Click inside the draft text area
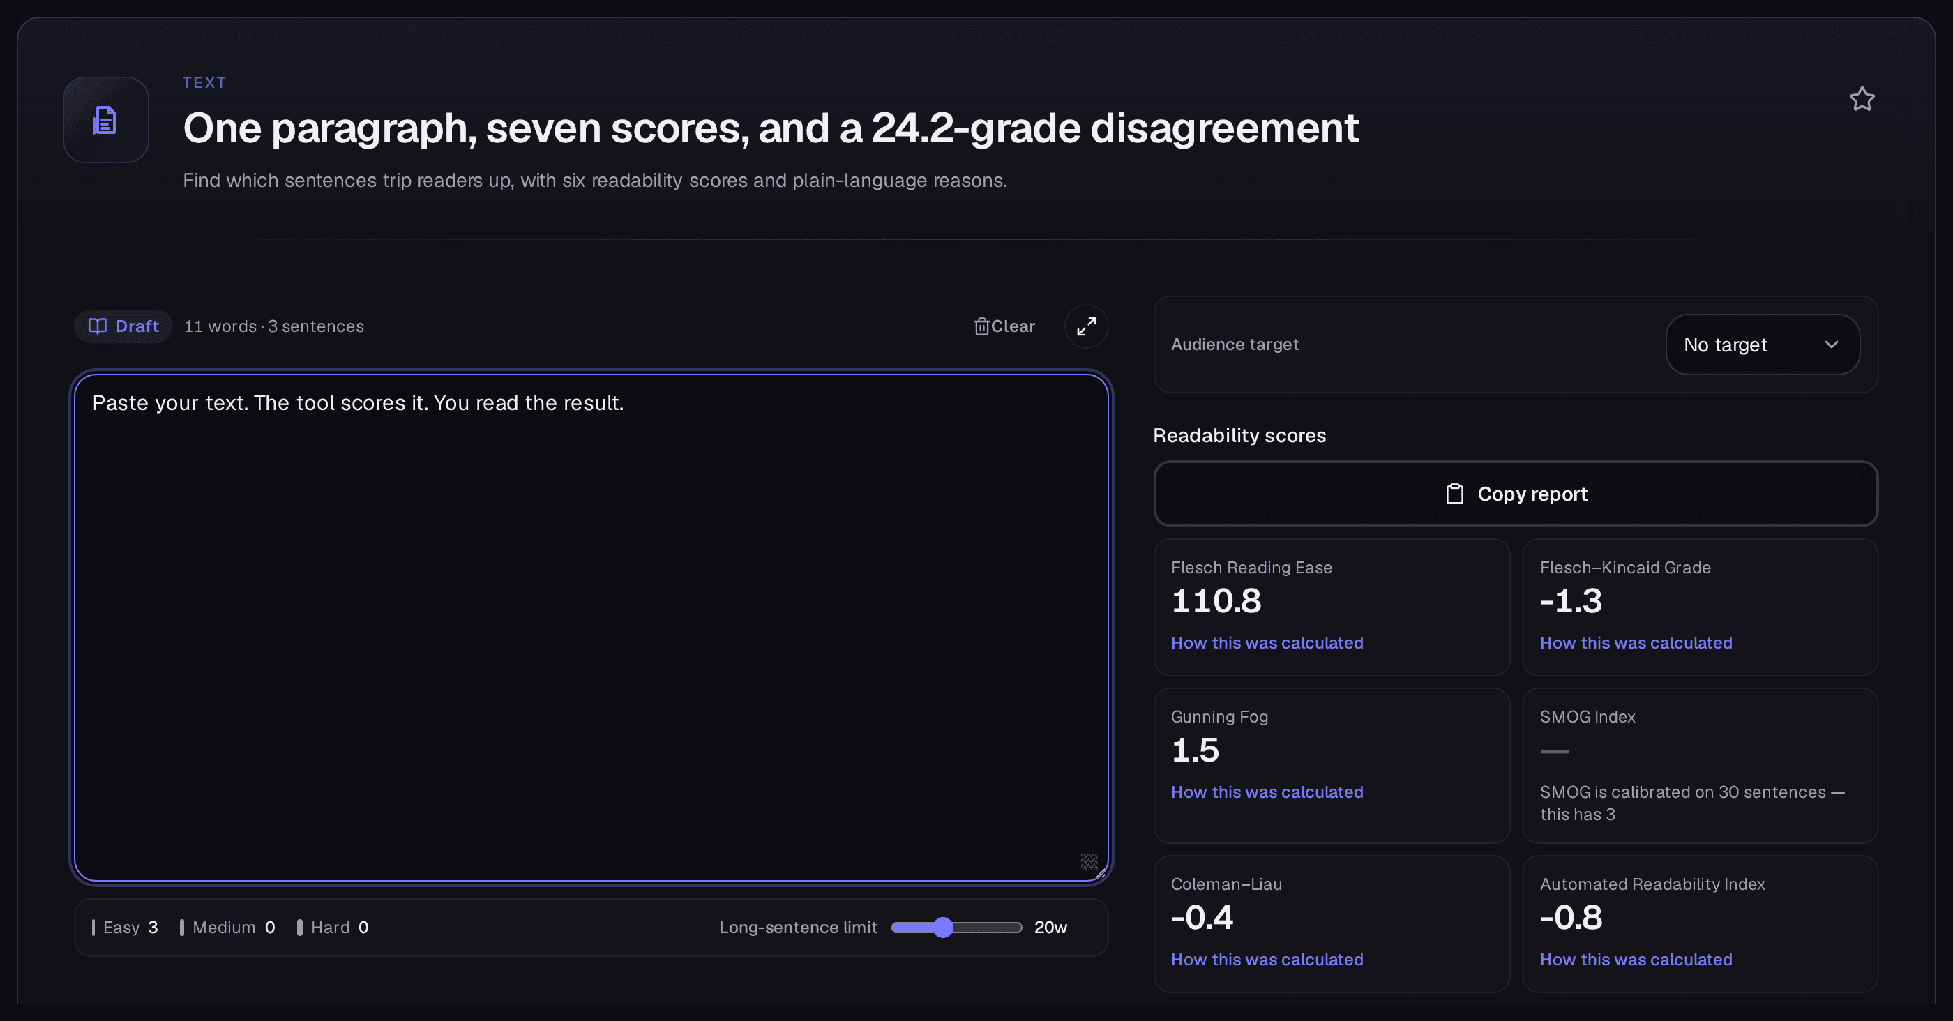This screenshot has width=1953, height=1021. (x=591, y=628)
